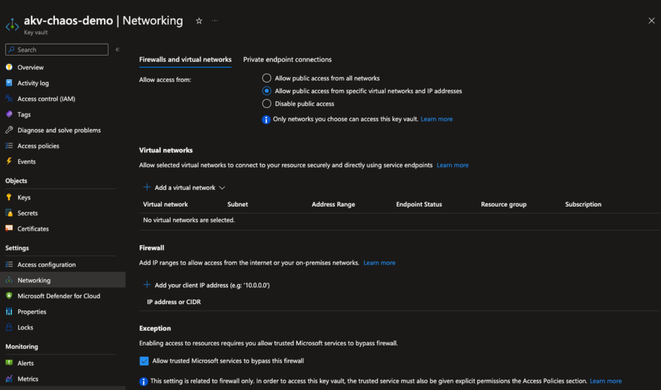Click the Microsoft Defender for Cloud shield icon
The image size is (661, 390).
[x=9, y=296]
